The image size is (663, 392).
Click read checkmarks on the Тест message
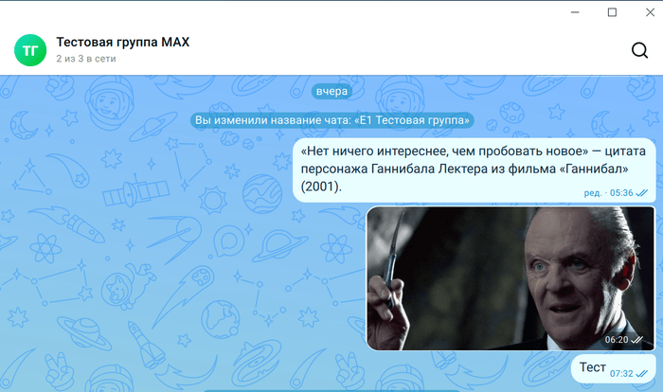[x=641, y=373]
